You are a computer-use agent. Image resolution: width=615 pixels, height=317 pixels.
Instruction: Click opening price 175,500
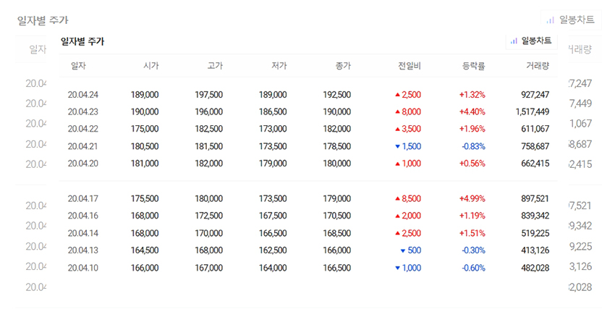click(145, 198)
